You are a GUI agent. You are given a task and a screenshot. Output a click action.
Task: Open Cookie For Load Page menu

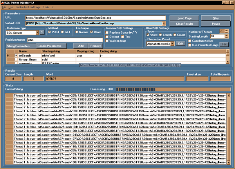coord(28,7)
